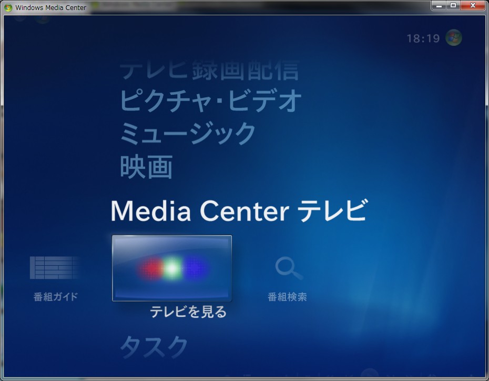The width and height of the screenshot is (489, 381).
Task: Click the 番組検索 magnifier icon
Action: click(289, 268)
